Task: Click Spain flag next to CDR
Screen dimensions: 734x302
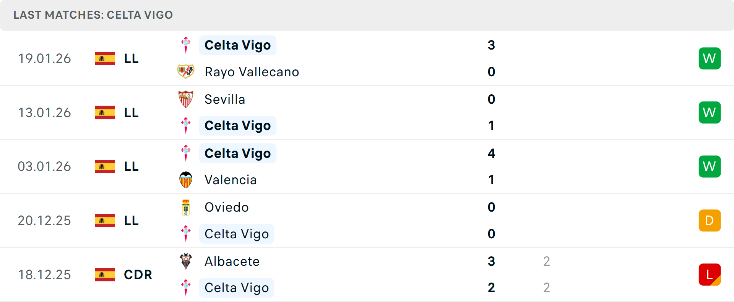Action: (105, 275)
